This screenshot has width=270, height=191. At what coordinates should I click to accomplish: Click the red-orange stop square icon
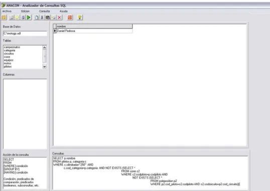point(70,17)
